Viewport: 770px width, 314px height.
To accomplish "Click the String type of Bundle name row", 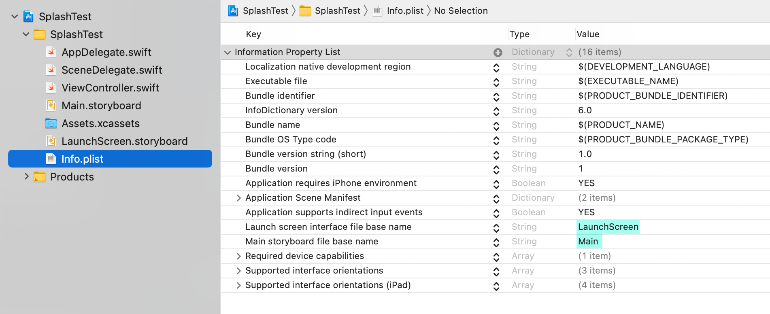I will click(524, 125).
